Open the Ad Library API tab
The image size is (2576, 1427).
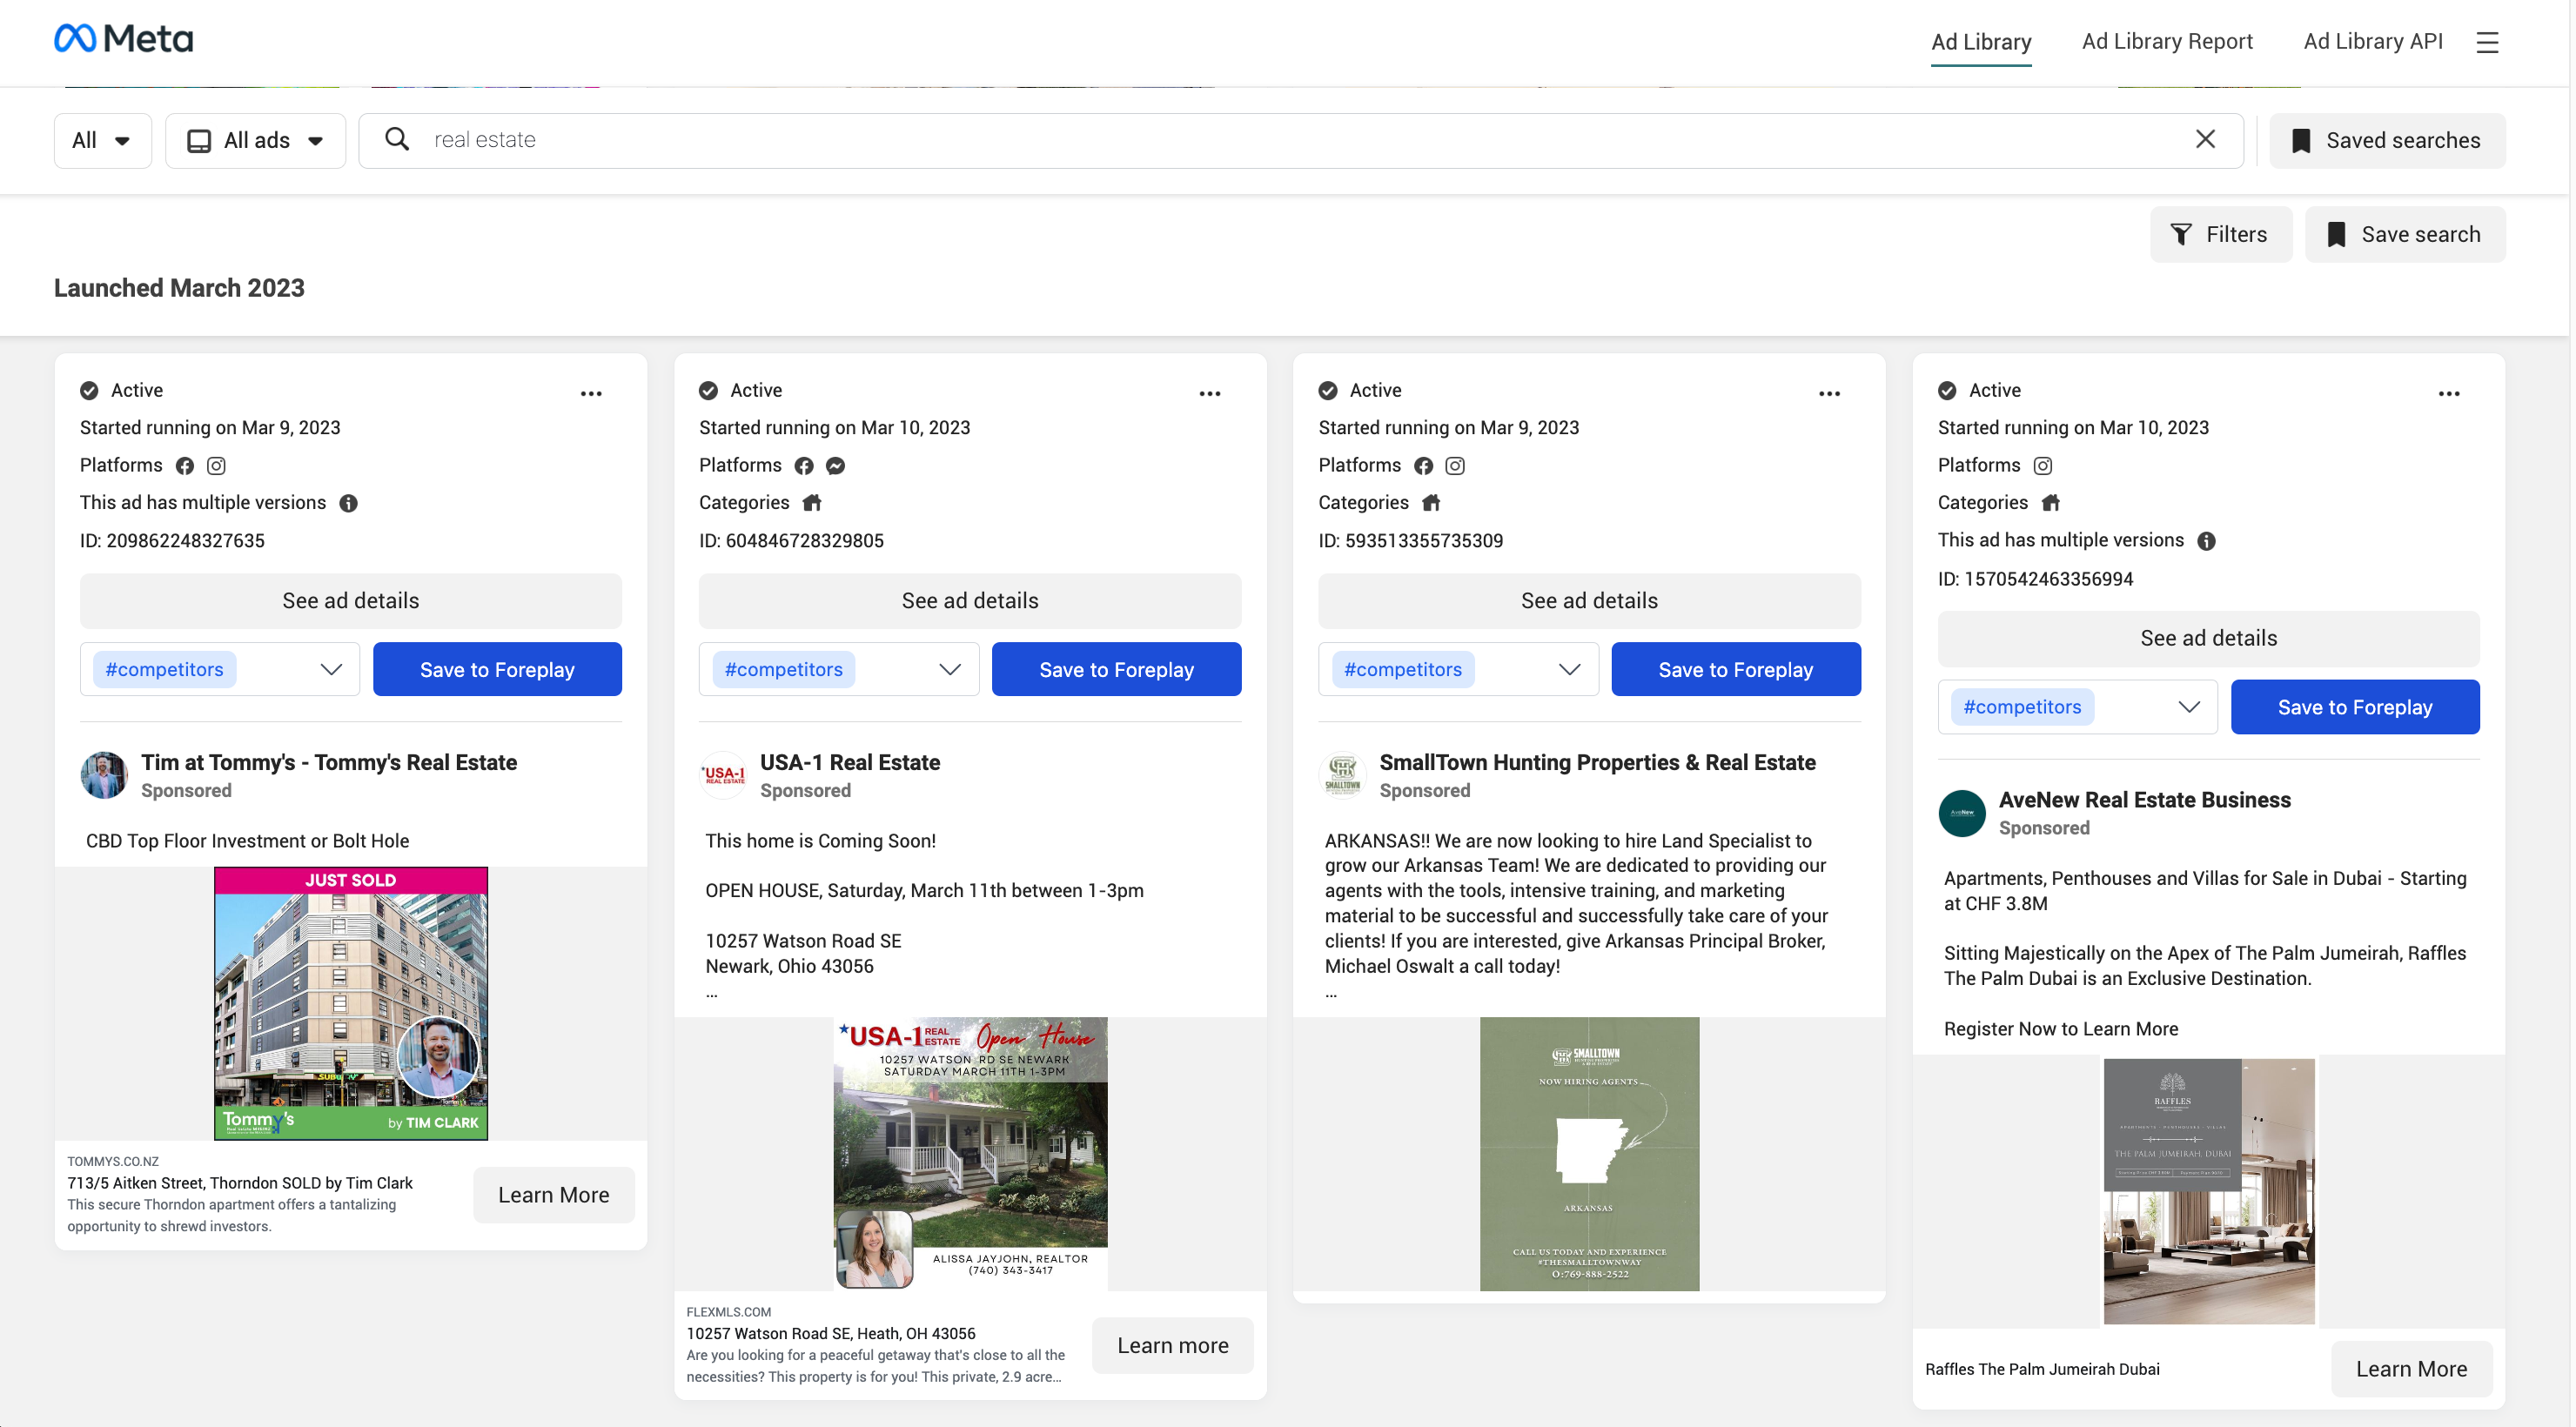(2372, 41)
